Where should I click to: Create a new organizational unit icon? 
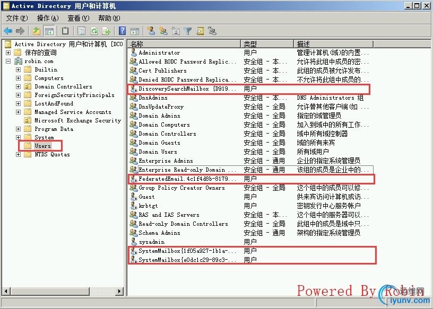pos(176,31)
